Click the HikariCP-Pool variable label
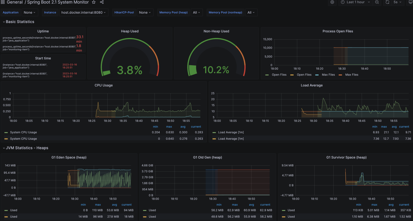The height and width of the screenshot is (221, 413). [124, 12]
